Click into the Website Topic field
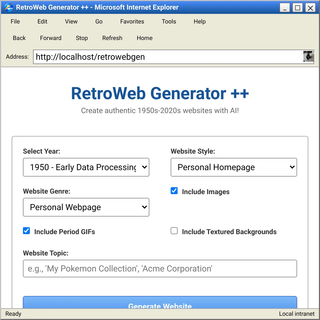The width and height of the screenshot is (320, 320). (x=160, y=269)
